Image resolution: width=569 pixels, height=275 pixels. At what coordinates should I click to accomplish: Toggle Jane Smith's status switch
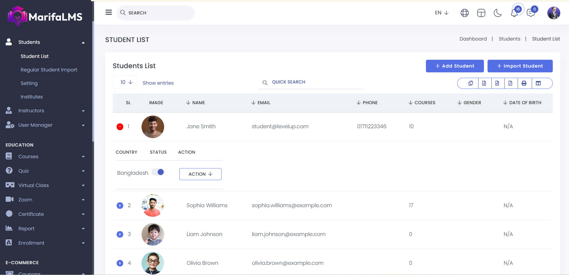click(x=158, y=172)
